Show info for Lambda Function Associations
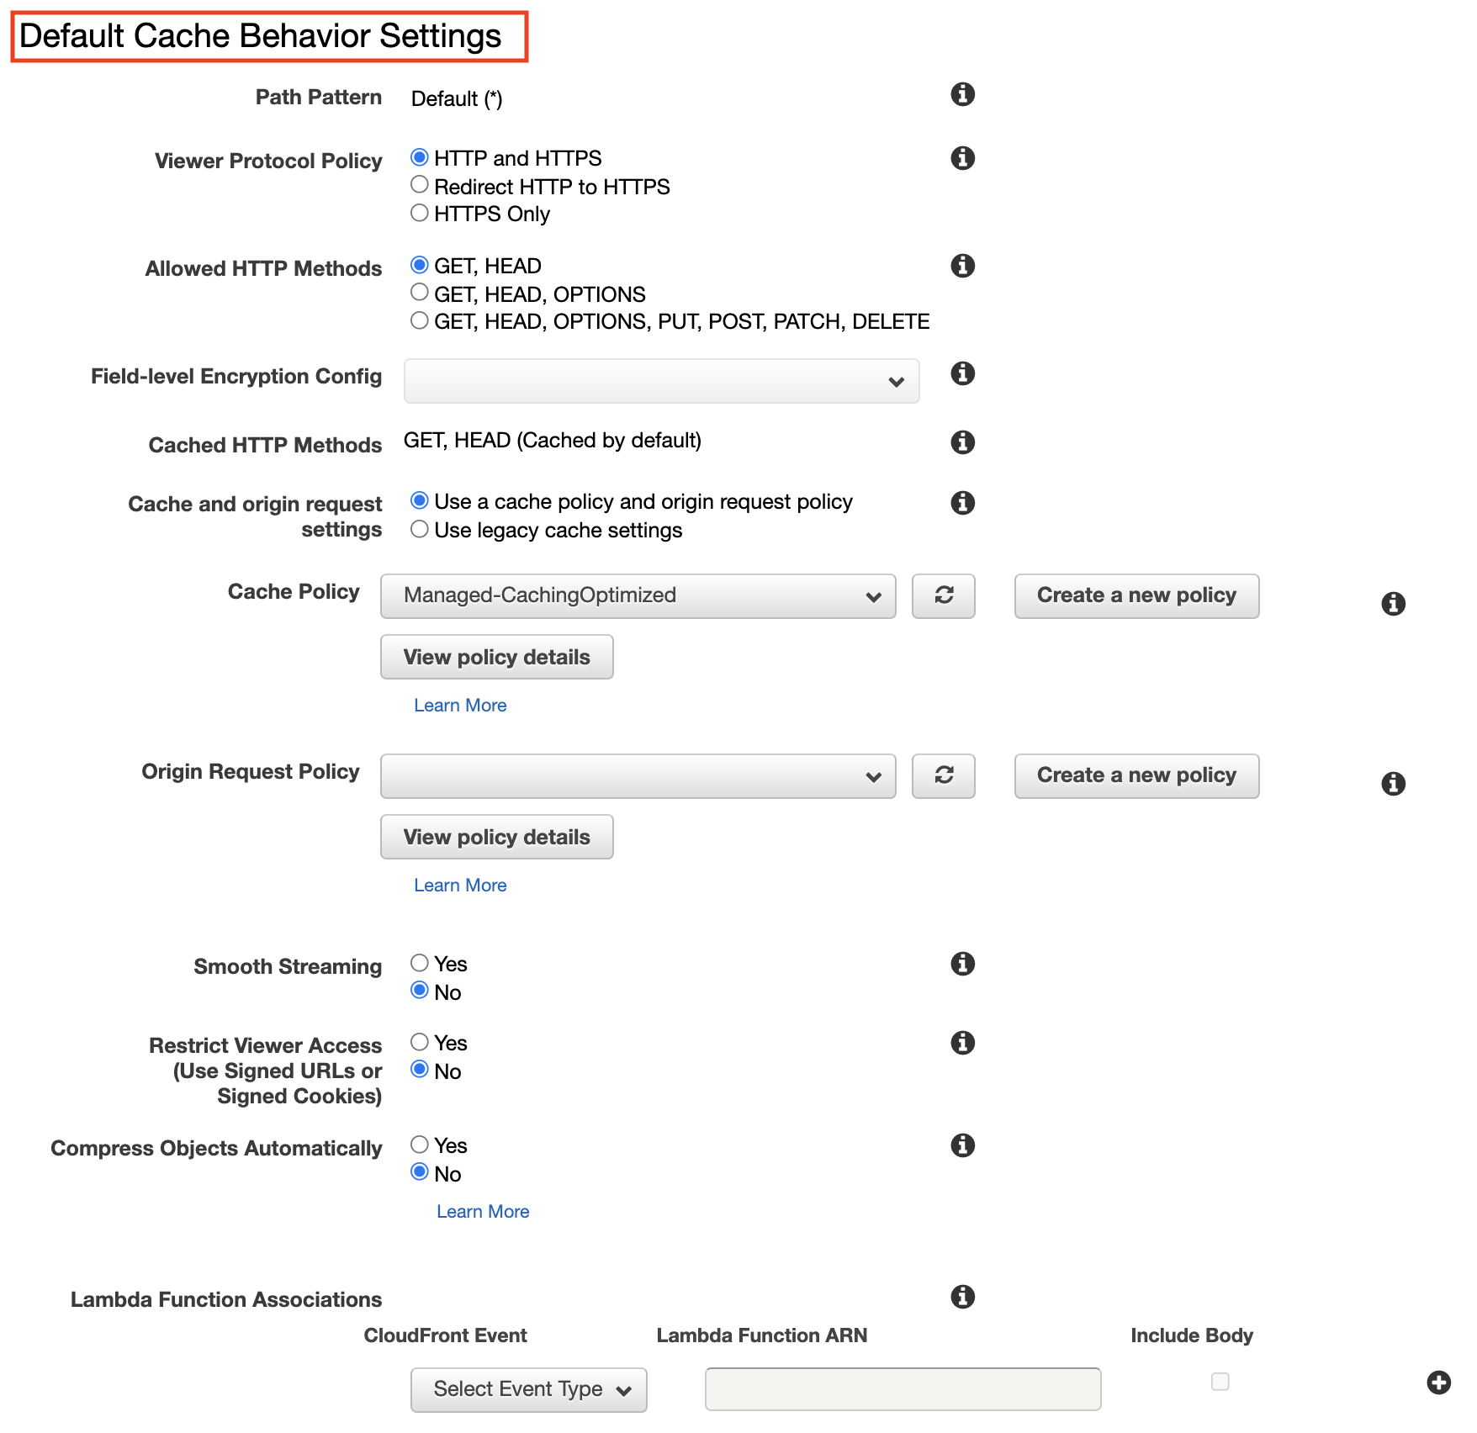 coord(962,1297)
